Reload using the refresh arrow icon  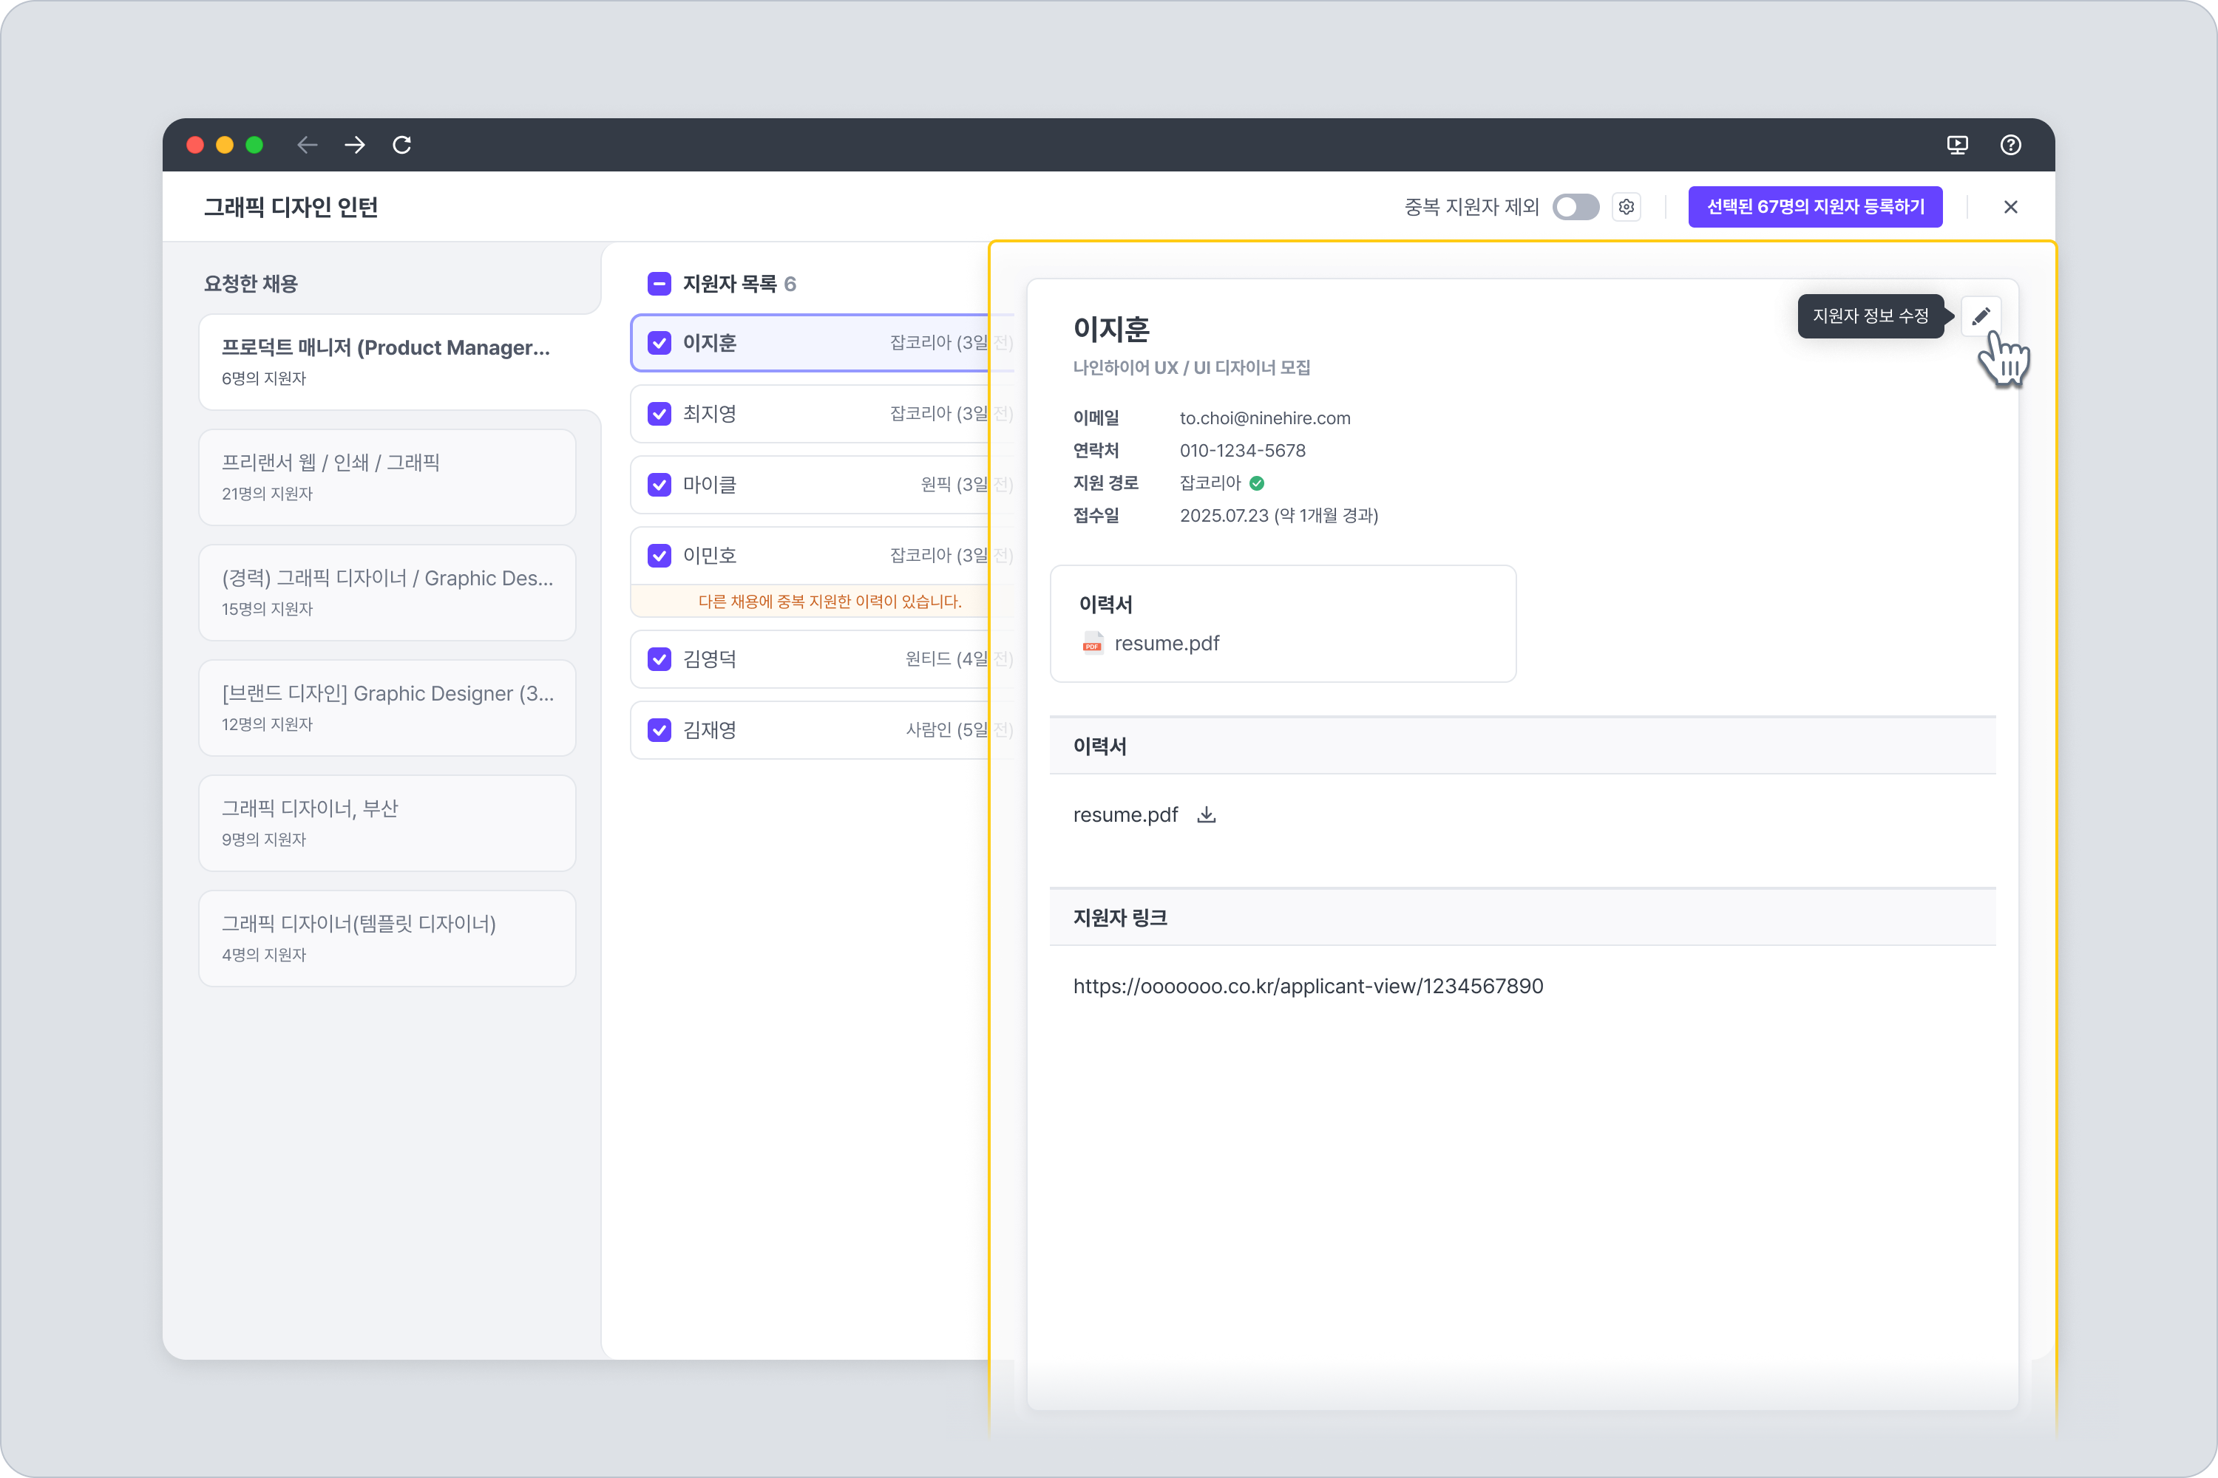(401, 144)
